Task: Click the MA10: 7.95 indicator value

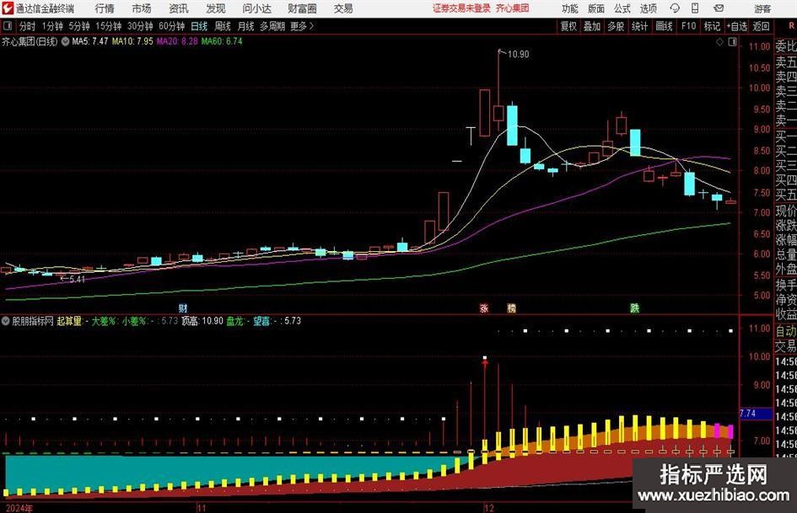Action: [132, 41]
